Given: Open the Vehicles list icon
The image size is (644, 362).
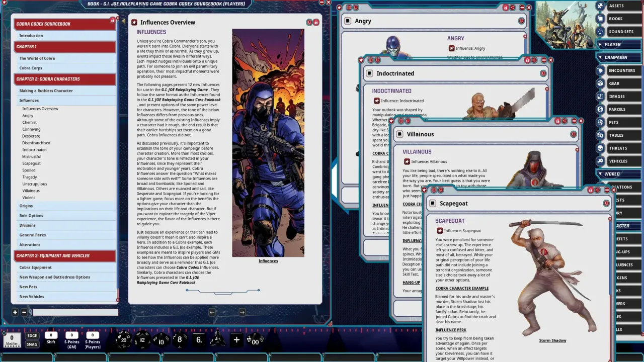Looking at the screenshot, I should pos(600,161).
